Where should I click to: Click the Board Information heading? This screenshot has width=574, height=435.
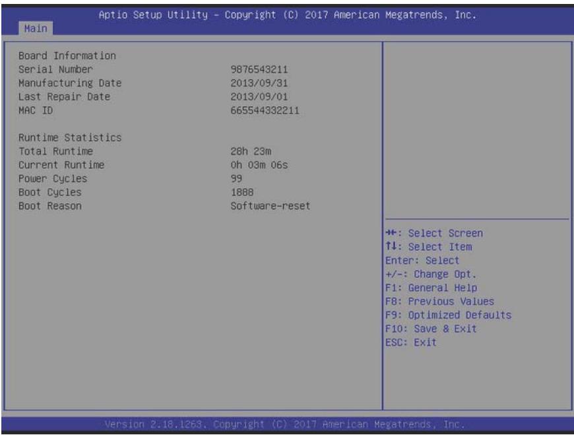tap(67, 55)
